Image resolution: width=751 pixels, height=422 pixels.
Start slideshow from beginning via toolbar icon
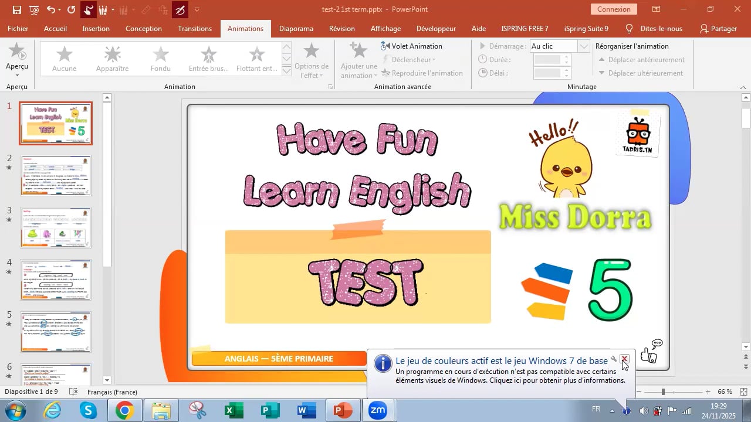point(34,9)
